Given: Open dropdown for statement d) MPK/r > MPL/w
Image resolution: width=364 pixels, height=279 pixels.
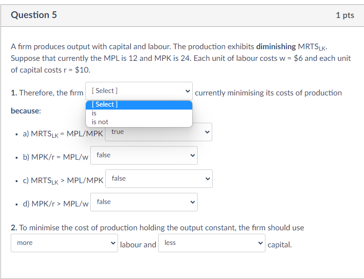Looking at the screenshot, I should click(144, 202).
